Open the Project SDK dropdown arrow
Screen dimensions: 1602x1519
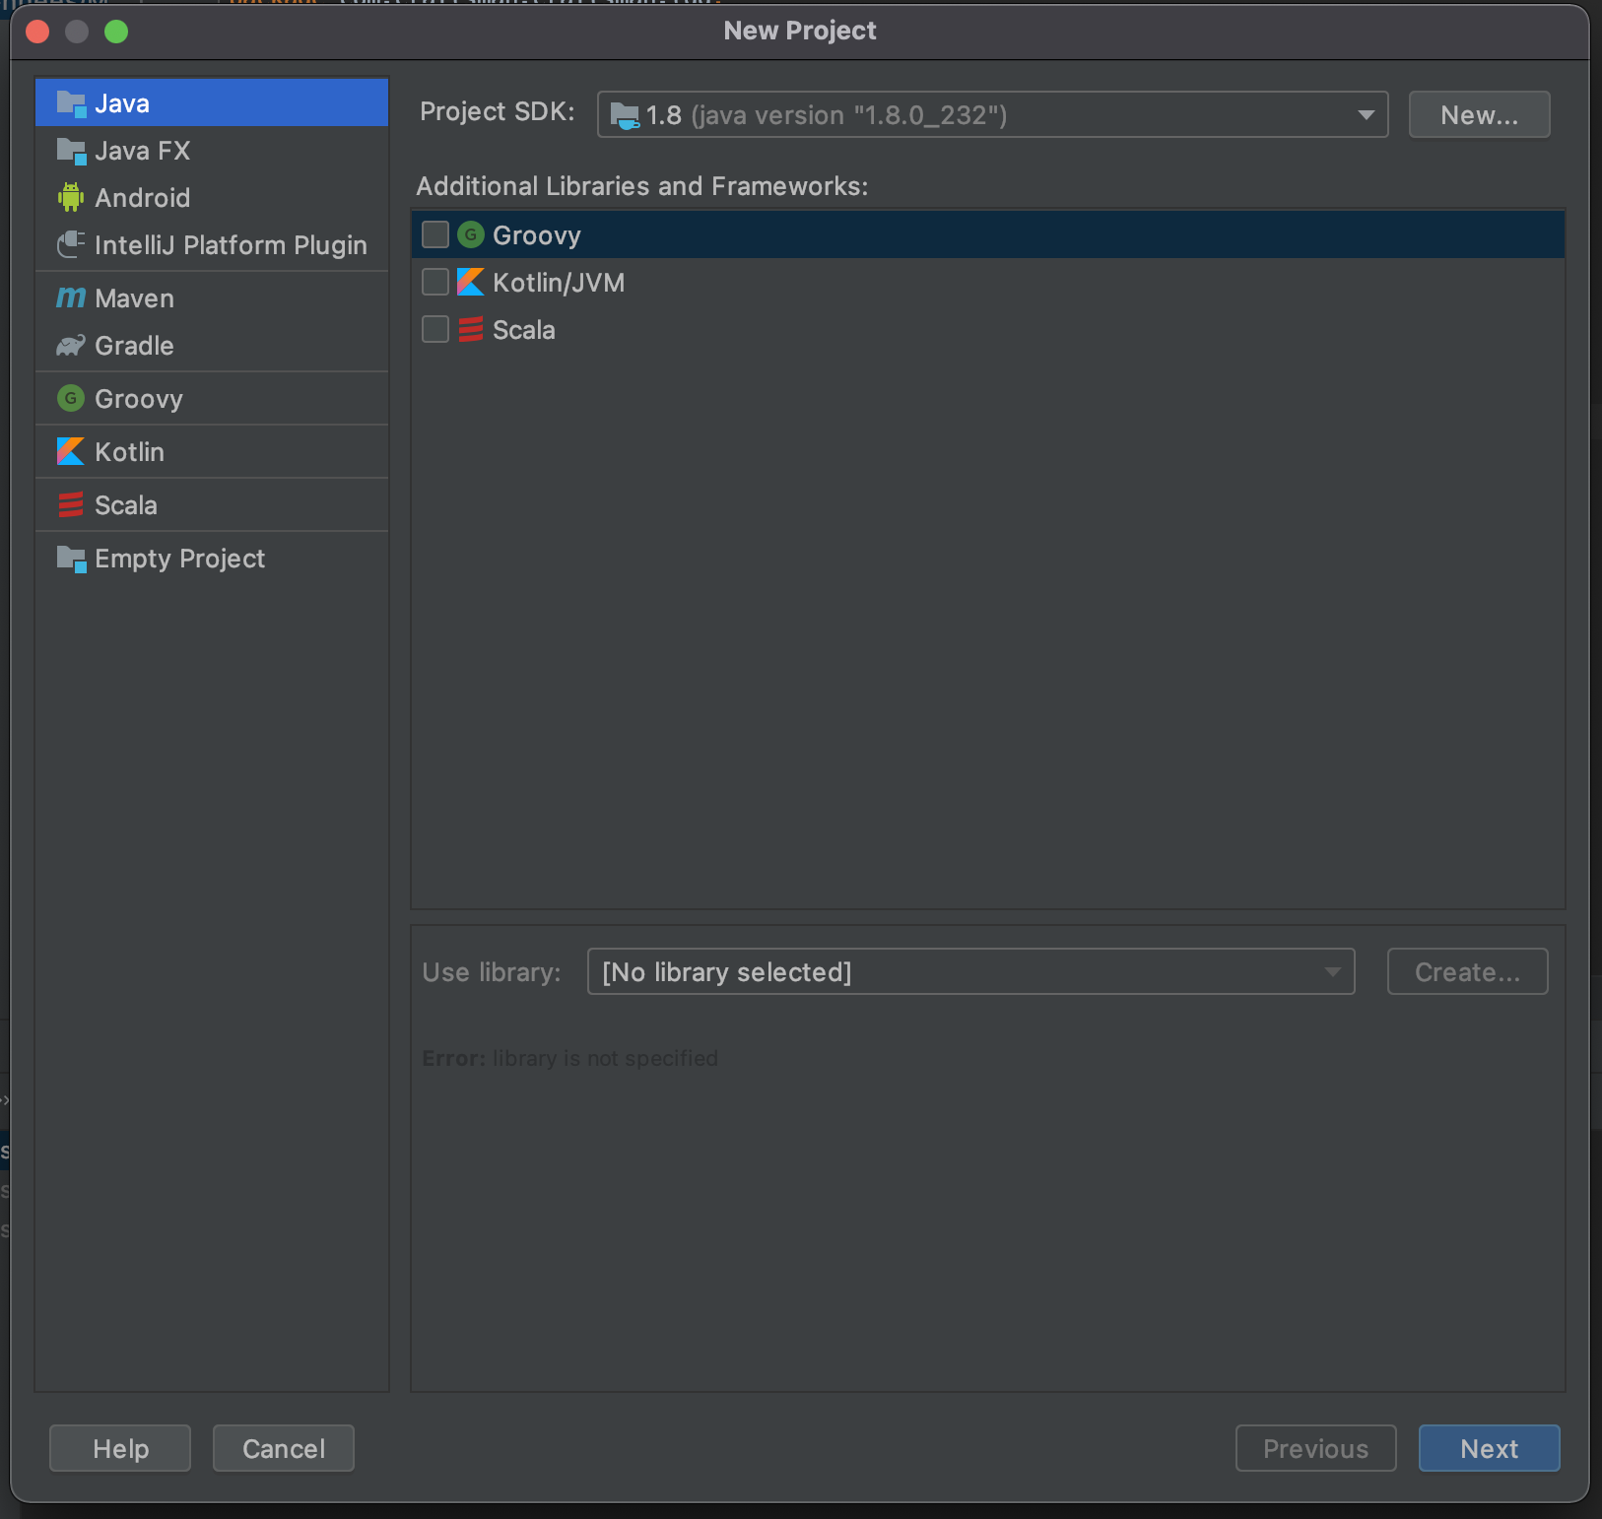click(x=1366, y=115)
